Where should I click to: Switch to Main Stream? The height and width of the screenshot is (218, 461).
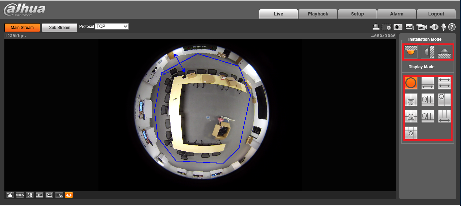tap(22, 28)
